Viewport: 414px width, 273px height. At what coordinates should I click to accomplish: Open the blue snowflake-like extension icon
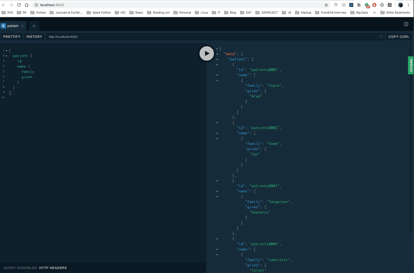point(351,5)
